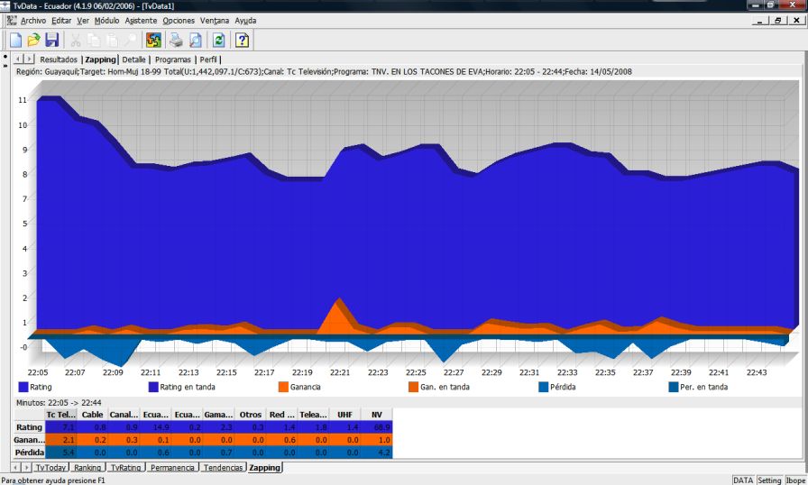Switch to the Tendencias bottom tab
Screen dimensions: 808x485
(223, 468)
